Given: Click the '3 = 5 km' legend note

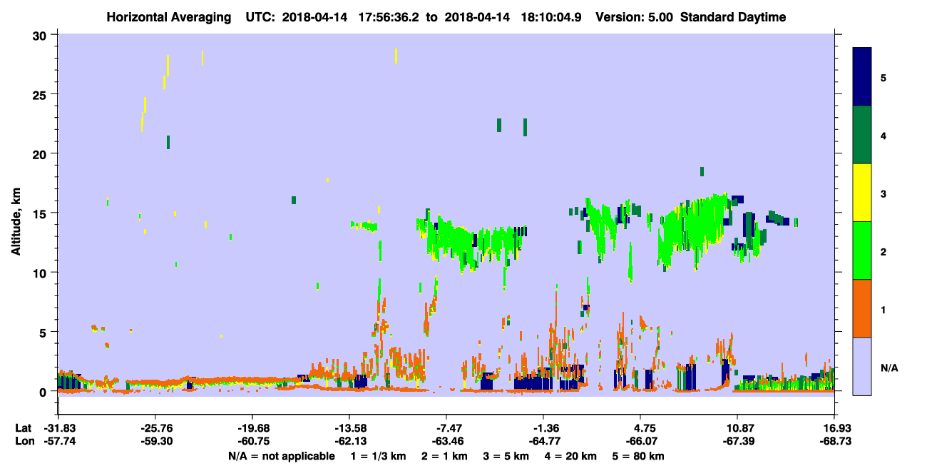Looking at the screenshot, I should tap(506, 456).
